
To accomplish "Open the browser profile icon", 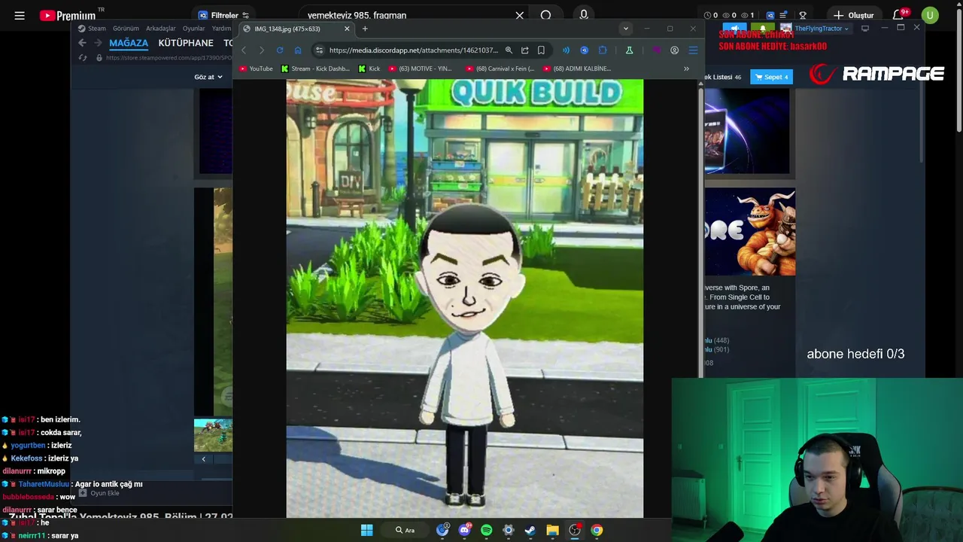I will coord(674,50).
